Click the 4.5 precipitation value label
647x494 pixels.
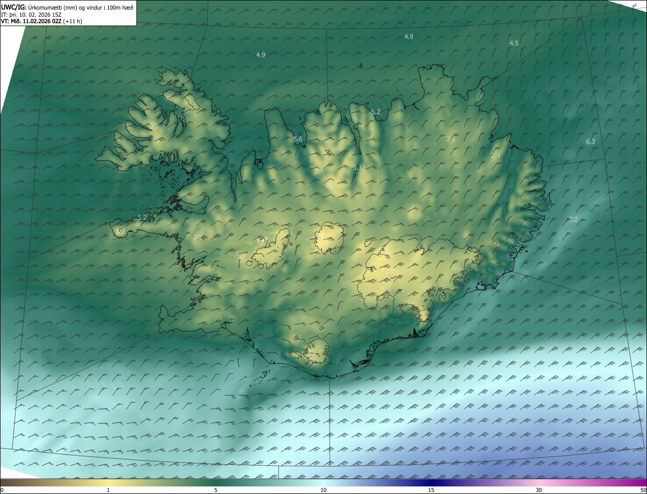pyautogui.click(x=514, y=43)
